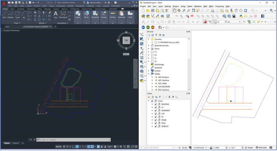Switch to the Insert ribbon tab

click(12, 9)
